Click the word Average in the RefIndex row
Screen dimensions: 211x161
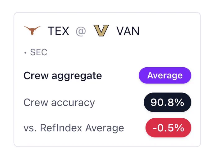[x=105, y=128]
